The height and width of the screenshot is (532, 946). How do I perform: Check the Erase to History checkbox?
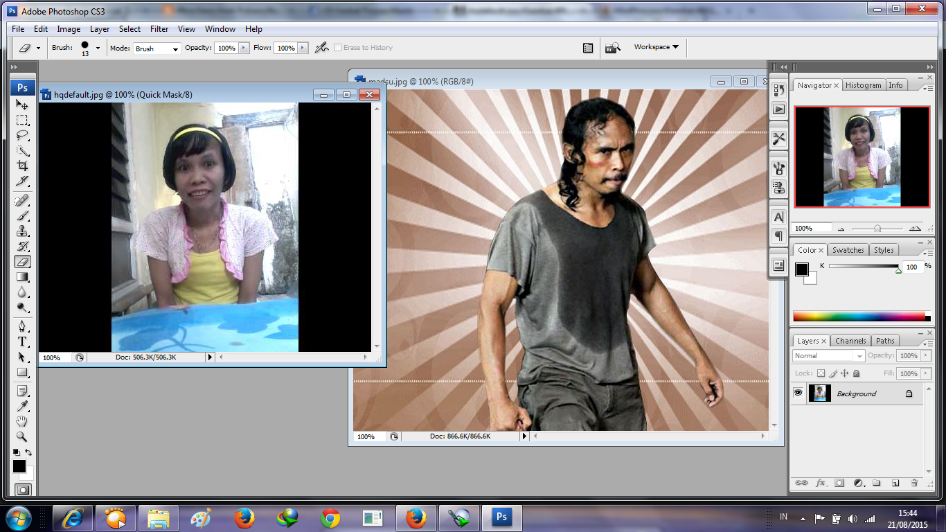click(x=337, y=48)
